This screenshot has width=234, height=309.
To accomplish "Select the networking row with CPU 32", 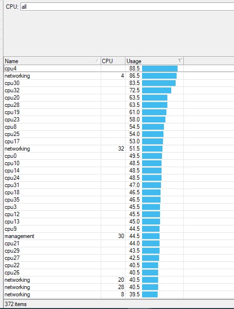I will (x=119, y=149).
